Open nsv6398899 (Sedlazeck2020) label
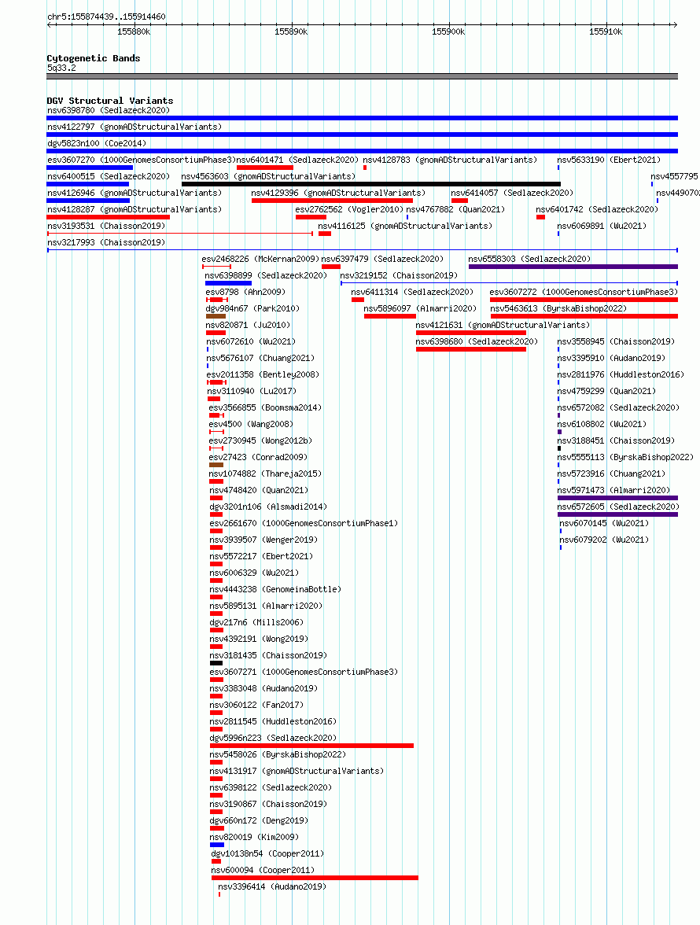Image resolution: width=700 pixels, height=925 pixels. 266,275
